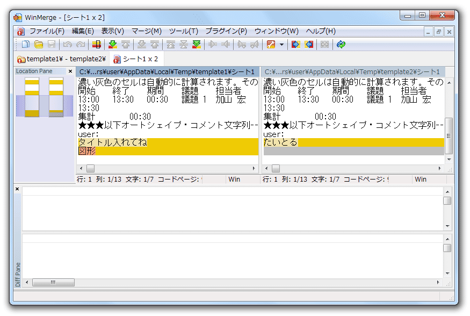470x316 pixels.
Task: Click left pane line タイトル入れてね
Action: click(x=168, y=142)
